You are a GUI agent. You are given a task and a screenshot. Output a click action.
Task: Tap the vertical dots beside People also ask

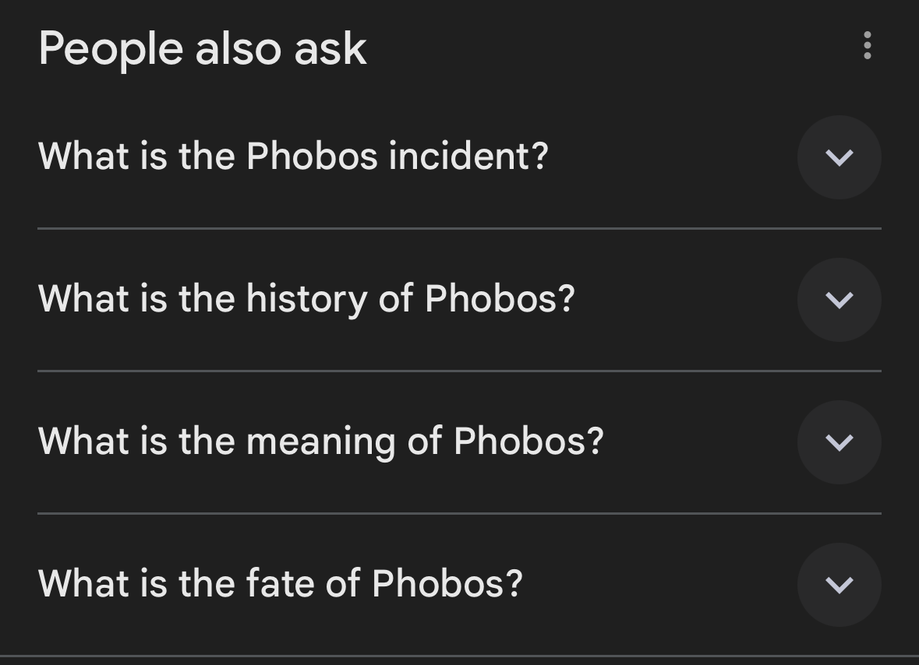pos(867,46)
